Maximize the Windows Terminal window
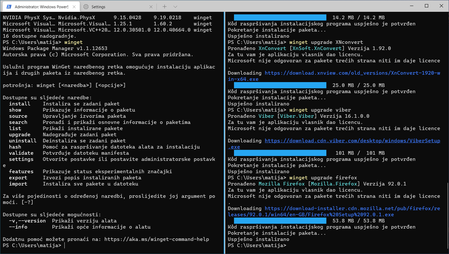This screenshot has height=254, width=449. pyautogui.click(x=427, y=6)
